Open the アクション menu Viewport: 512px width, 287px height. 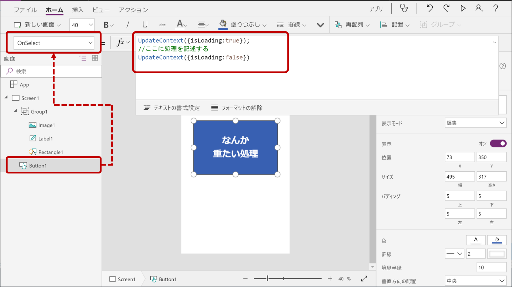tap(133, 9)
